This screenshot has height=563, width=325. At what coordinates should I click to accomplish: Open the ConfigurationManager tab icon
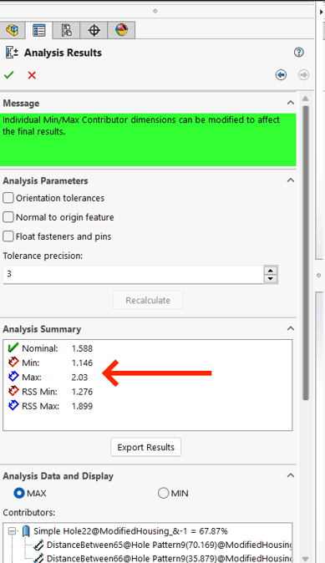click(x=67, y=30)
